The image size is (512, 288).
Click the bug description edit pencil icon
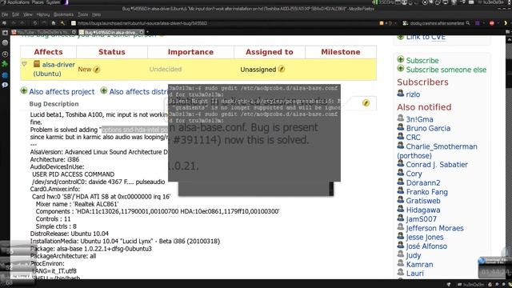[x=366, y=103]
